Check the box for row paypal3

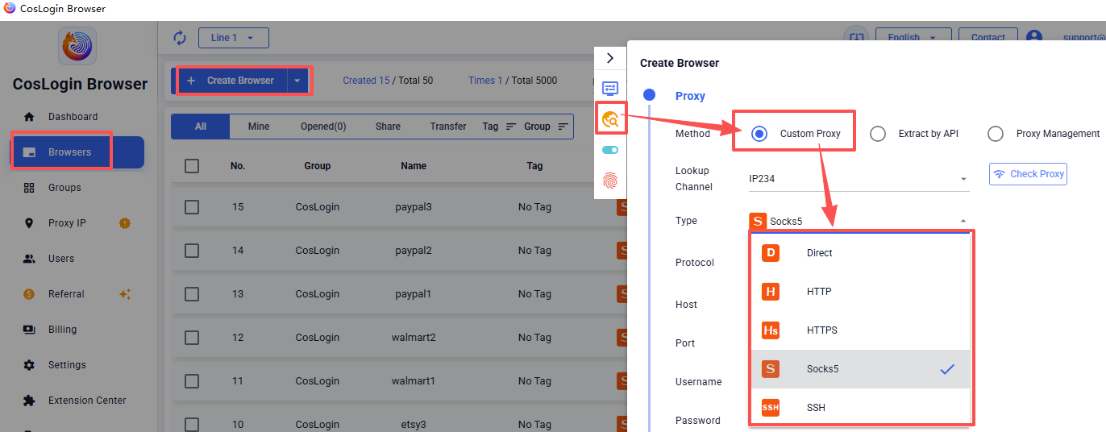[192, 207]
